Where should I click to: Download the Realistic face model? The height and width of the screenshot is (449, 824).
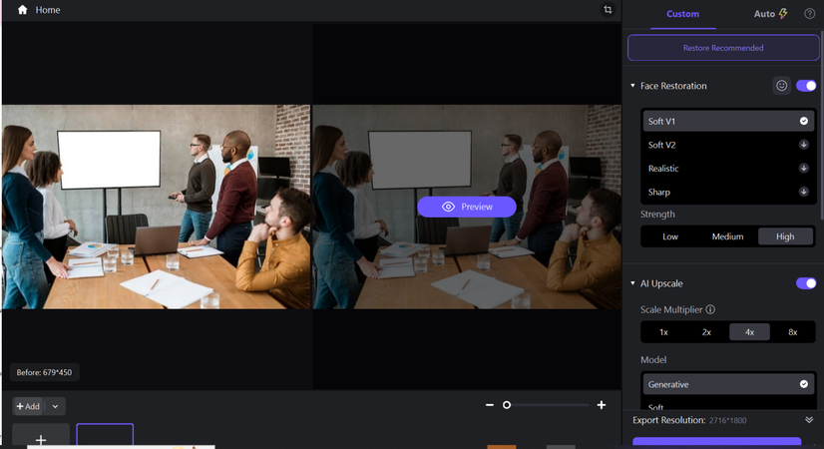pos(803,169)
